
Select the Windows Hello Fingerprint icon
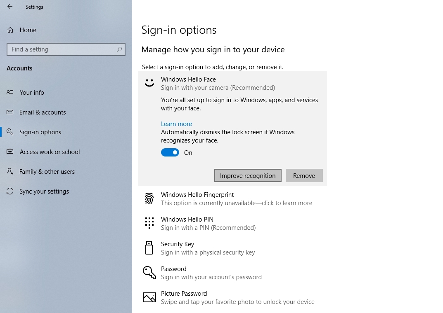(149, 199)
